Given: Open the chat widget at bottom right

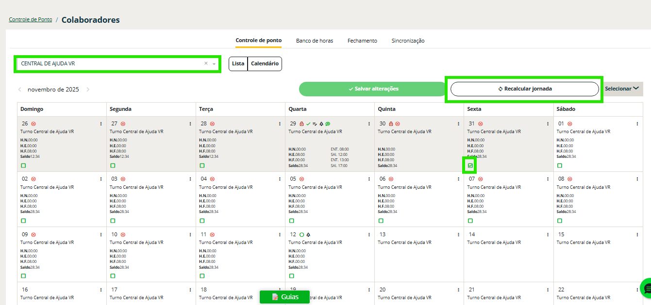Looking at the screenshot, I should [646, 289].
